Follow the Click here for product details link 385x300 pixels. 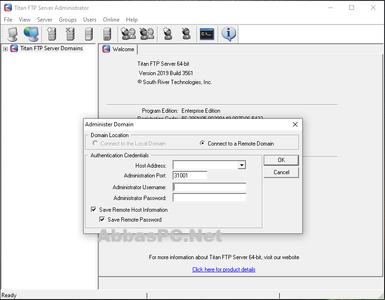pos(224,269)
